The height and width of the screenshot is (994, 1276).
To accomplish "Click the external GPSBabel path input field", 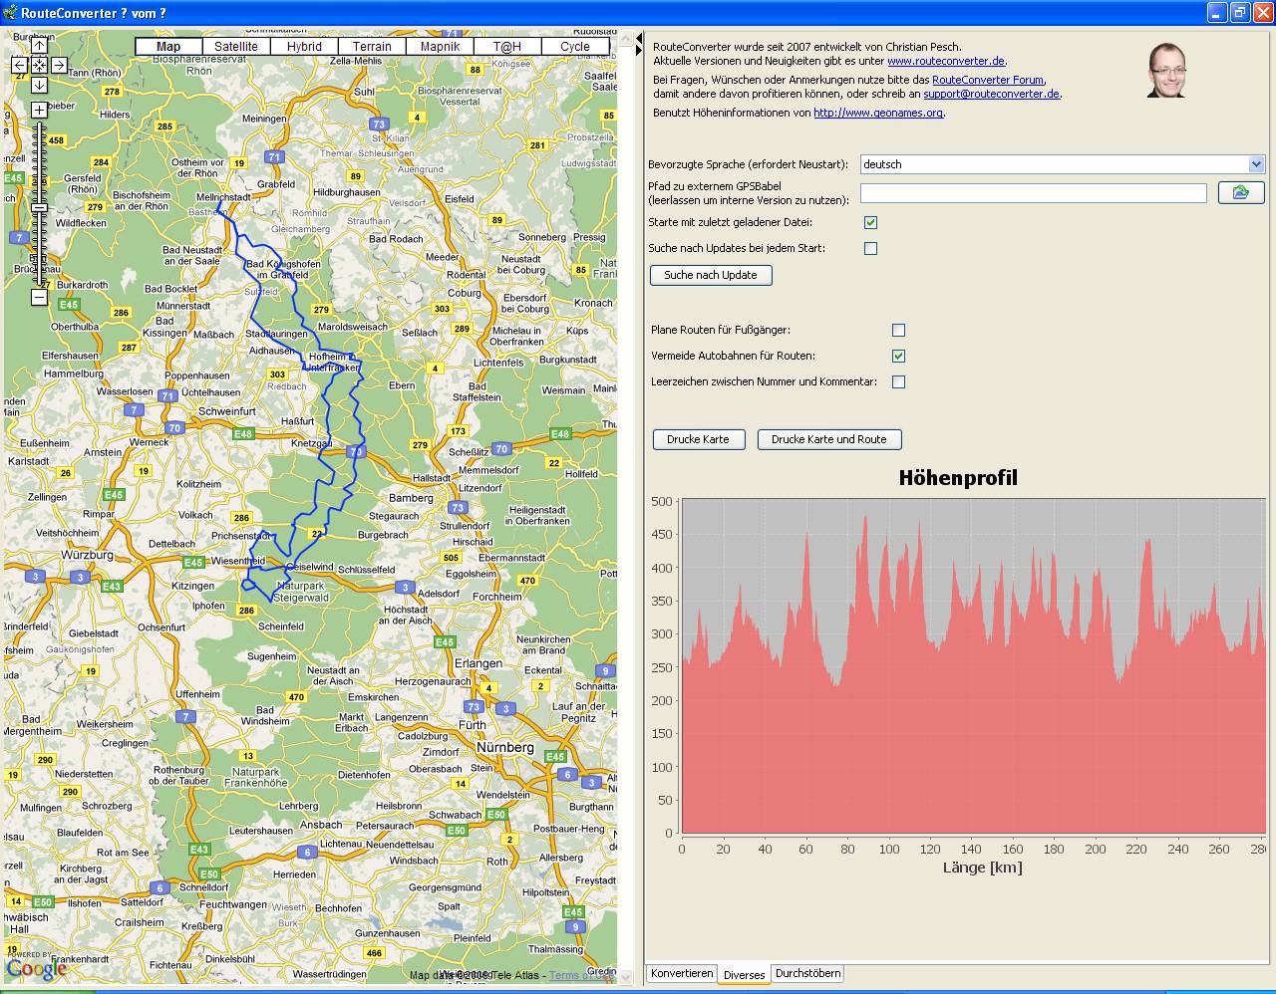I will (x=1033, y=192).
